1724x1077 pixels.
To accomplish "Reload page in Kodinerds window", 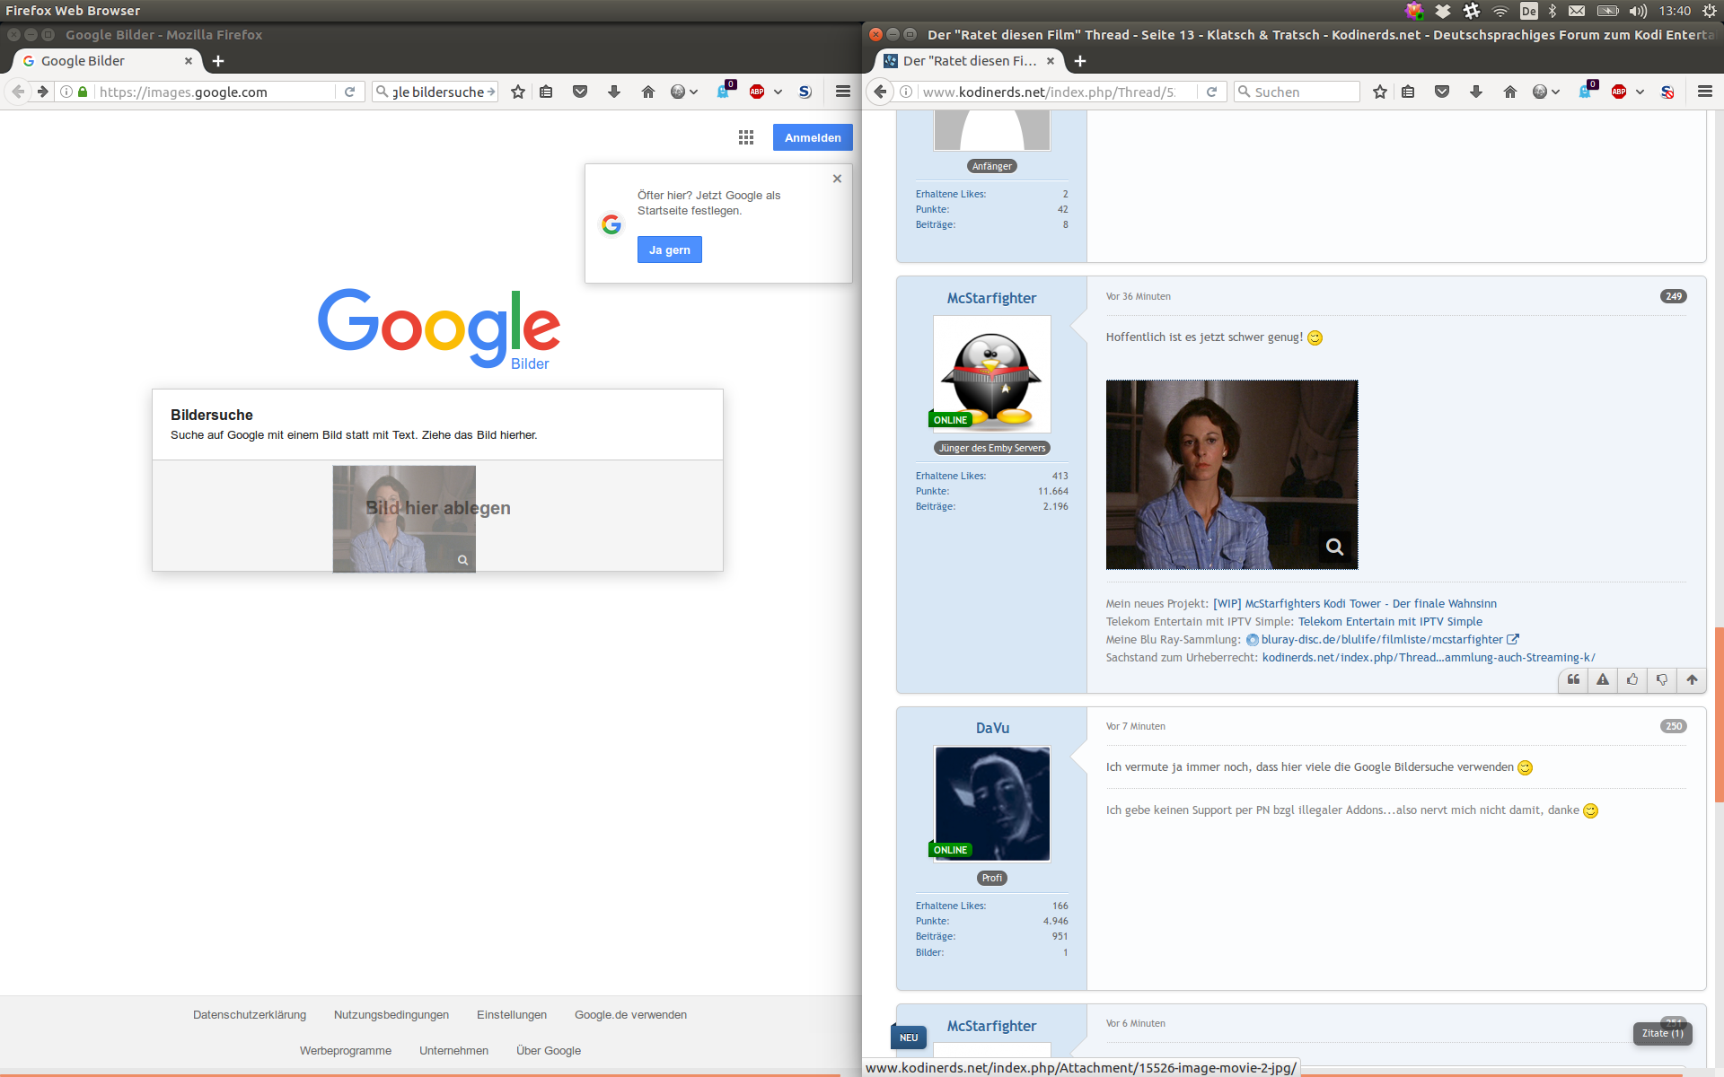I will (x=1212, y=92).
